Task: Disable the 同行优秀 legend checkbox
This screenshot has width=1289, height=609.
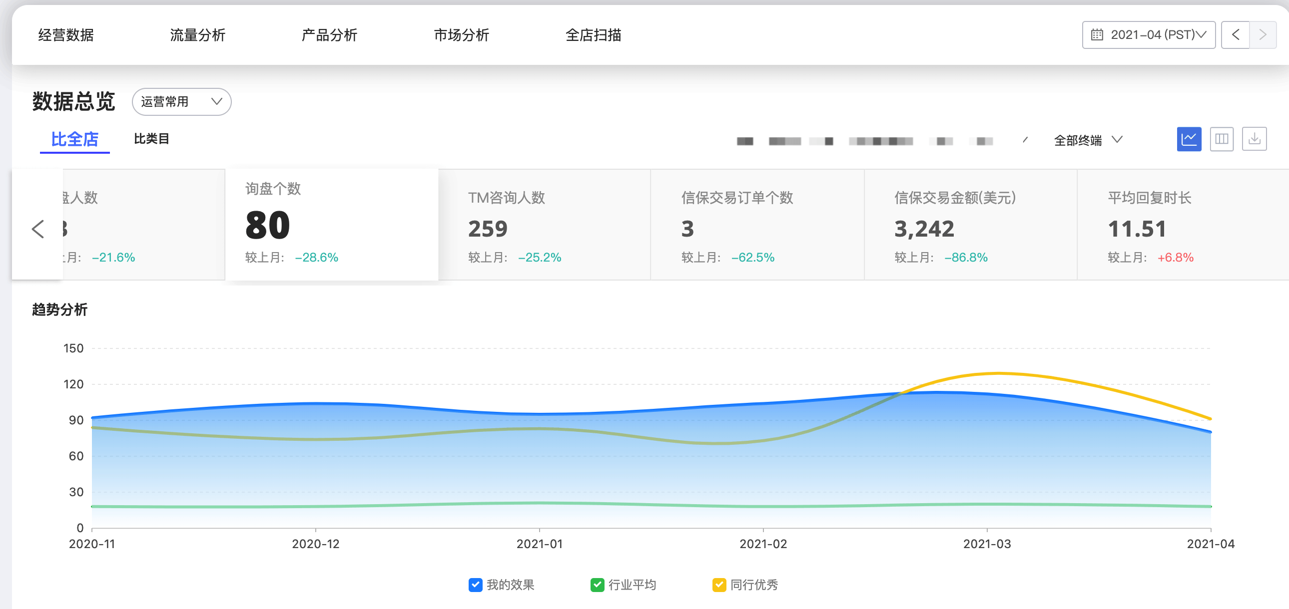Action: tap(718, 585)
